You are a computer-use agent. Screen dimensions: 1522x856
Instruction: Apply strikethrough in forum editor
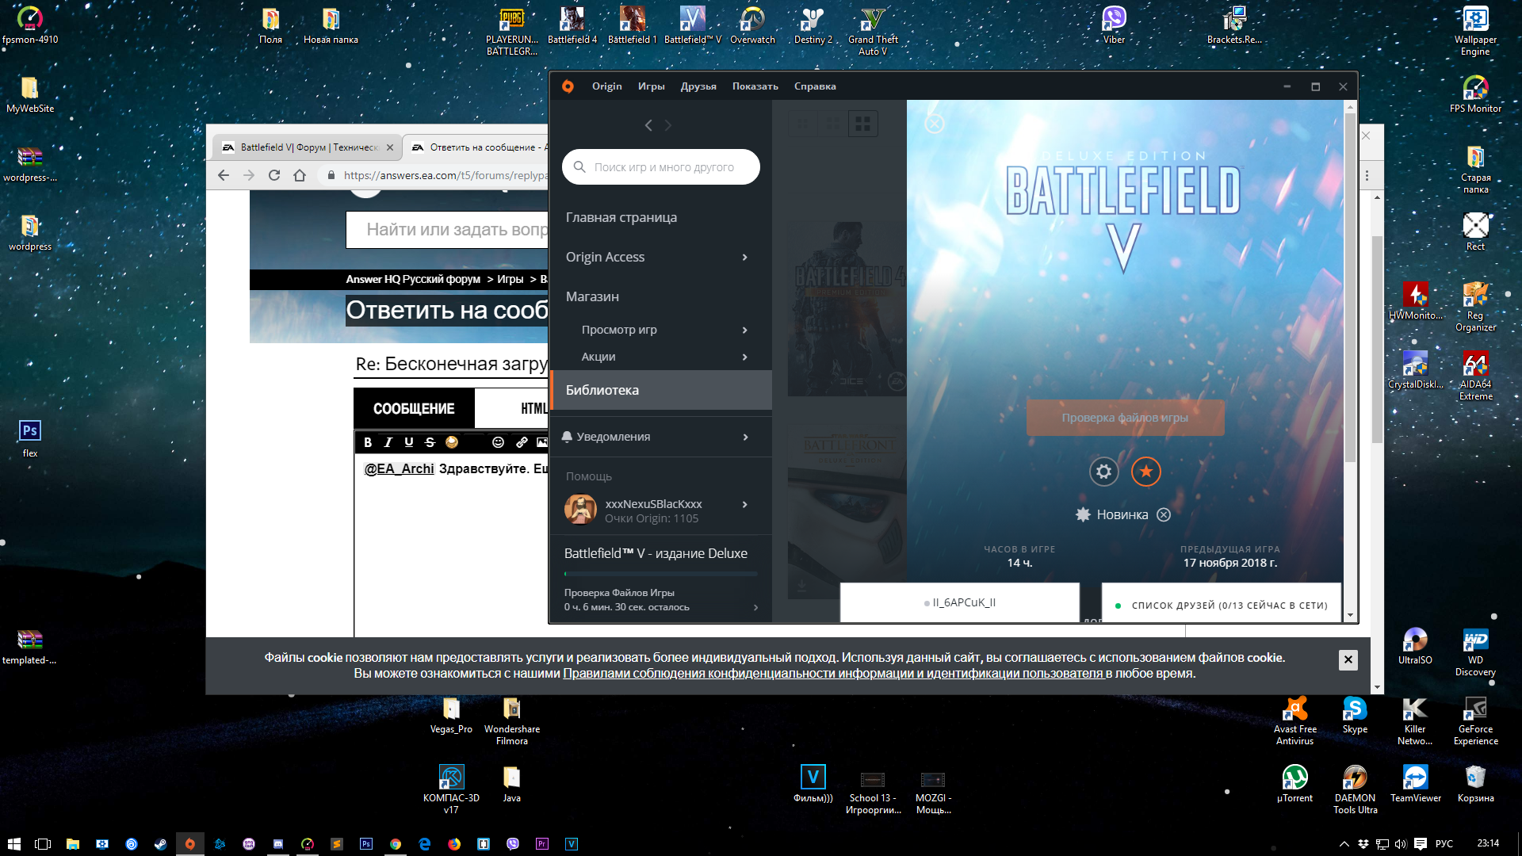(430, 442)
